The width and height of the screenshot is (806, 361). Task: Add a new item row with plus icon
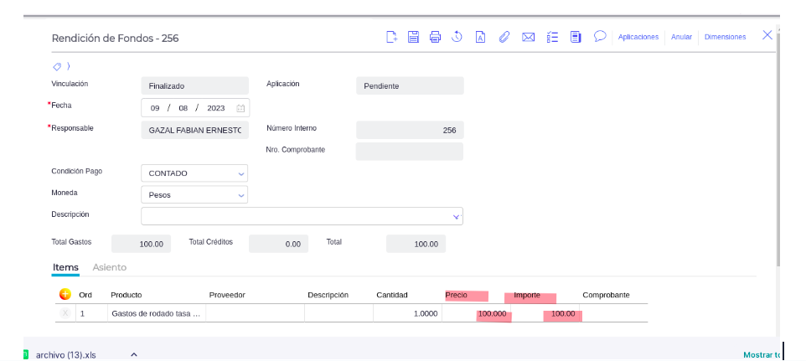pos(65,294)
